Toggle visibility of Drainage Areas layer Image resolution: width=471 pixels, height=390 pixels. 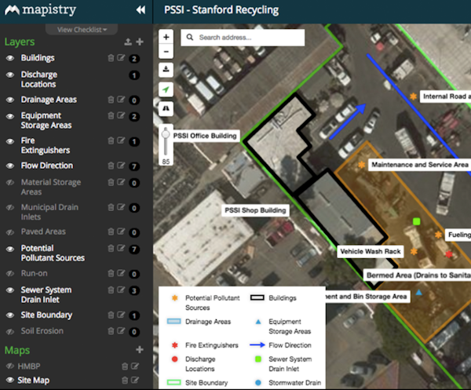[x=10, y=100]
